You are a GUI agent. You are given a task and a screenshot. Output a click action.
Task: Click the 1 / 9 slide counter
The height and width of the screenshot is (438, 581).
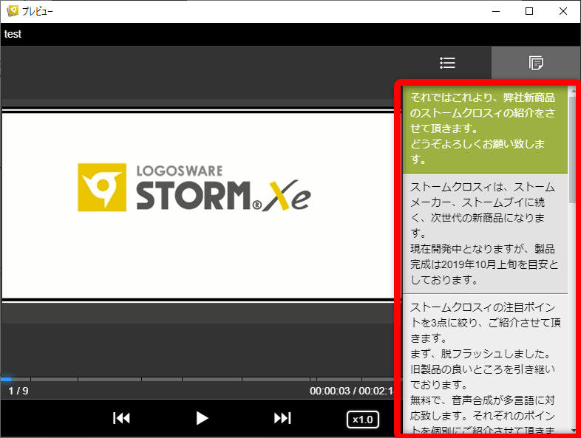point(18,390)
